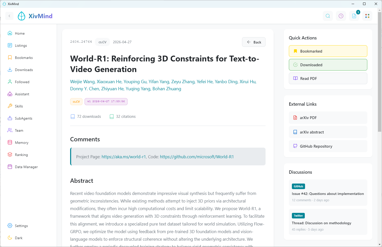
Task: Open the arXiv PDF external link
Action: [x=328, y=118]
